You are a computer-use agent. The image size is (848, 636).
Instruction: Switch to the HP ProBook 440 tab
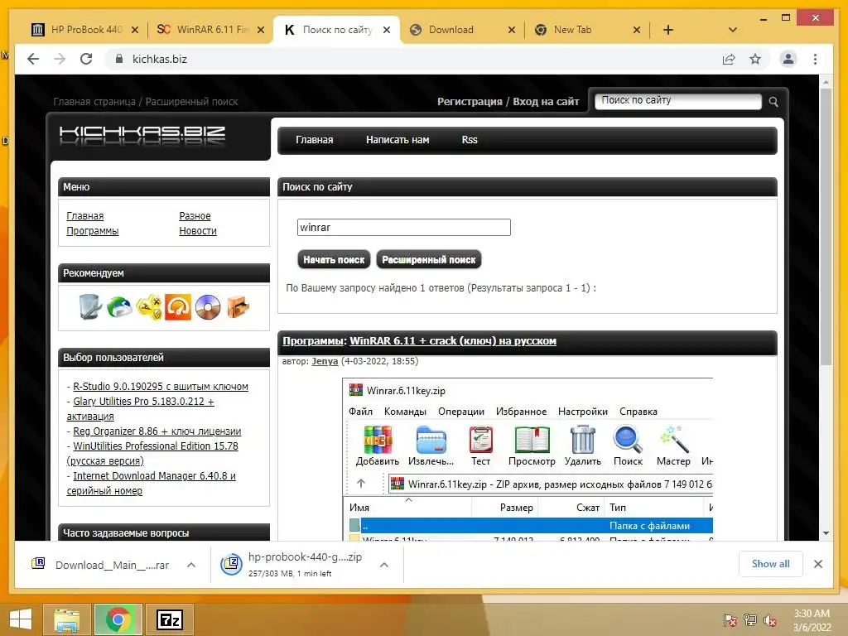[85, 30]
